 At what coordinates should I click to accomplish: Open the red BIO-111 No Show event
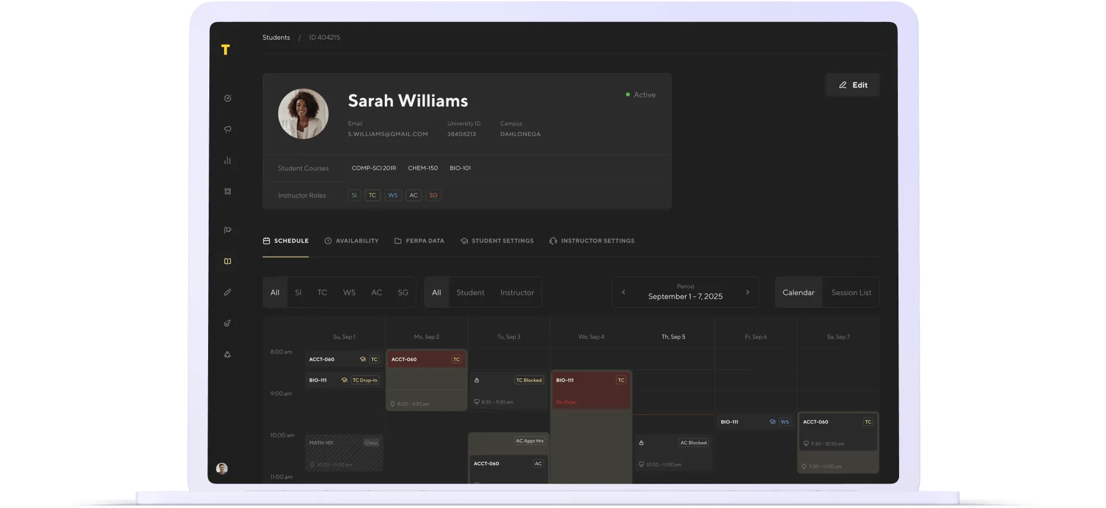tap(591, 390)
